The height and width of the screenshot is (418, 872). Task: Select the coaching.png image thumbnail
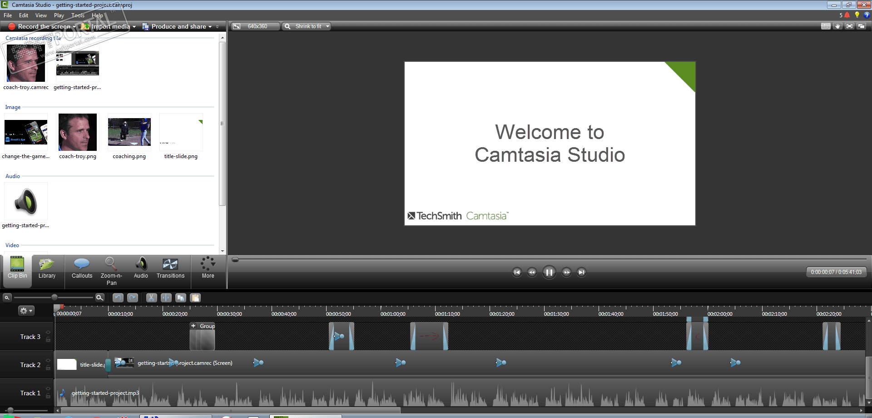click(x=129, y=132)
